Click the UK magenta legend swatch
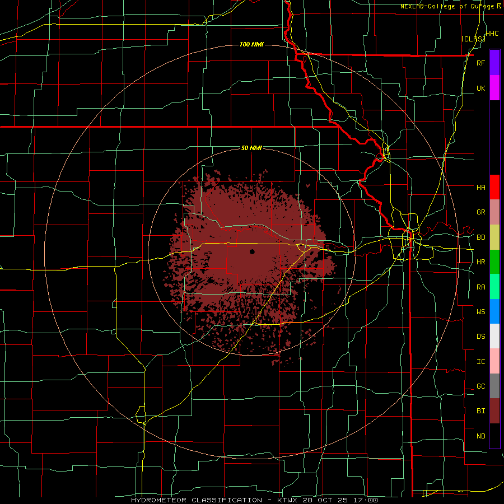504x504 pixels. point(494,88)
